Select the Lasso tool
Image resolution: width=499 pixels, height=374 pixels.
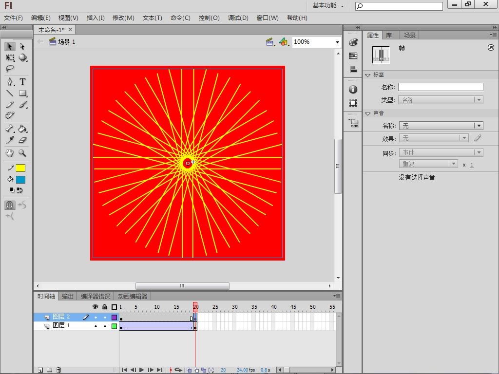coord(10,69)
